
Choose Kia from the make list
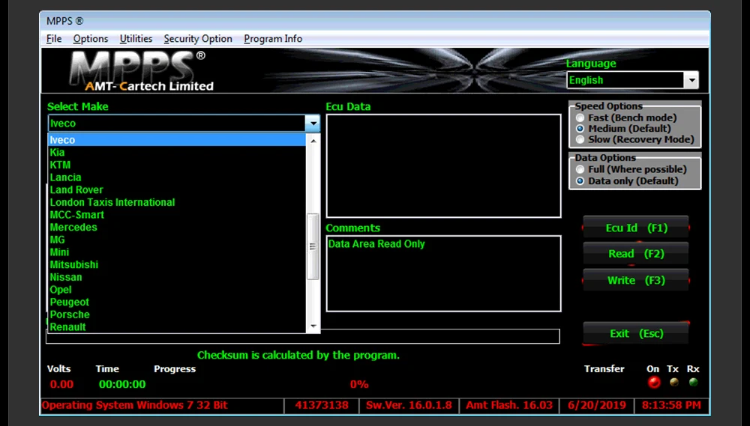[x=177, y=152]
